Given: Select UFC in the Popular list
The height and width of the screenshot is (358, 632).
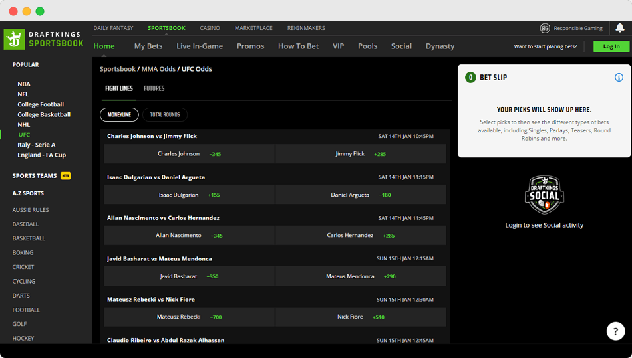Looking at the screenshot, I should pyautogui.click(x=24, y=135).
